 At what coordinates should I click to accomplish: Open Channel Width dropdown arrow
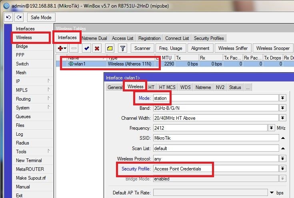click(282, 118)
